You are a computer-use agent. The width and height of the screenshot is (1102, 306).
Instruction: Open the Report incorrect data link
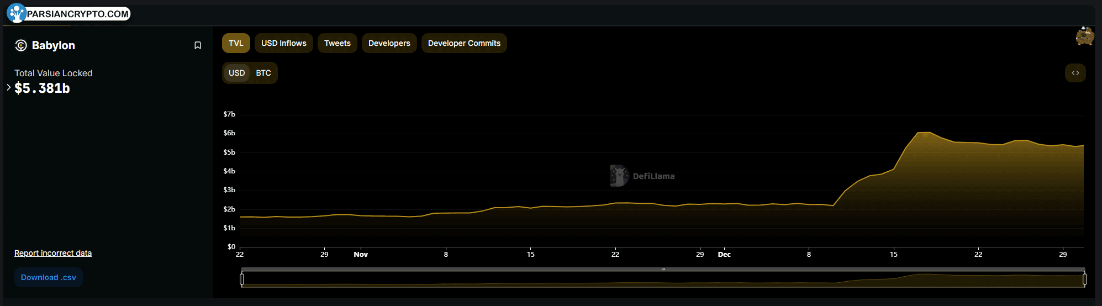click(x=53, y=253)
